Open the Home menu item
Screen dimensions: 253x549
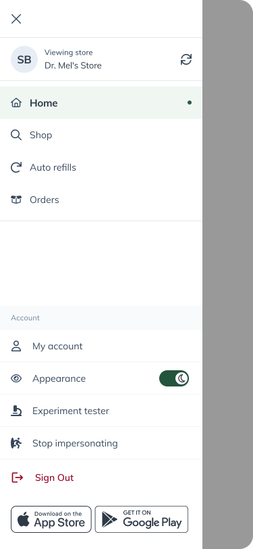click(101, 103)
